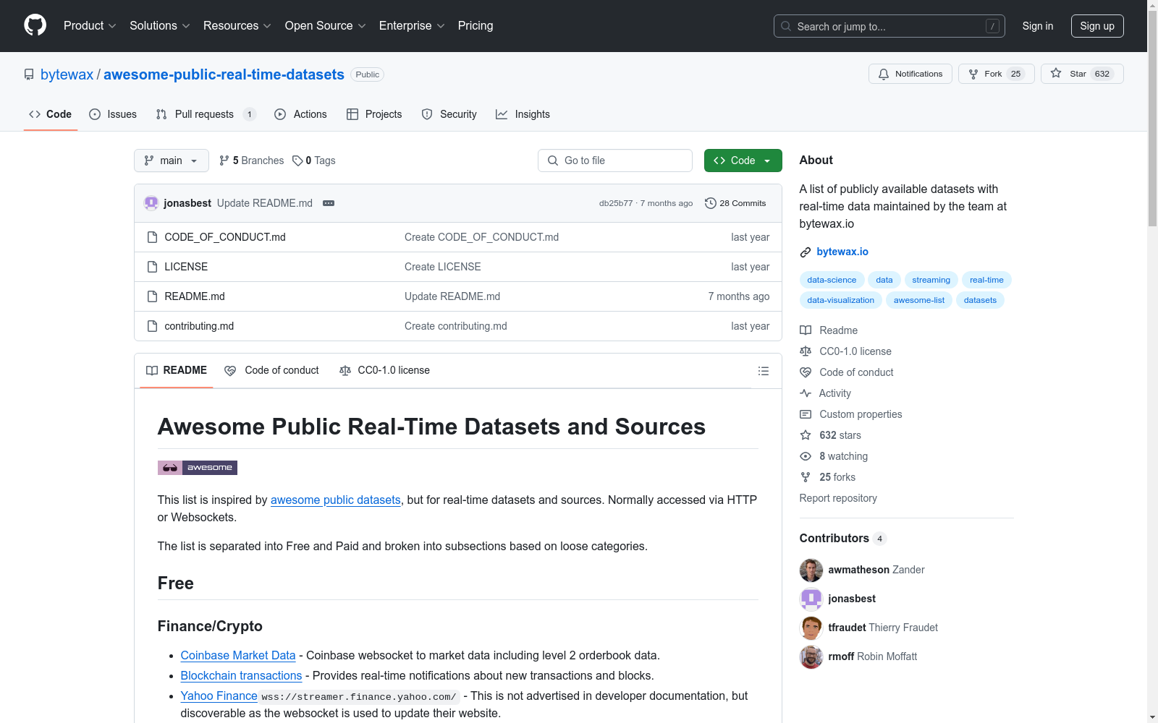
Task: Click jonasbest avatar in commit row
Action: (x=151, y=203)
